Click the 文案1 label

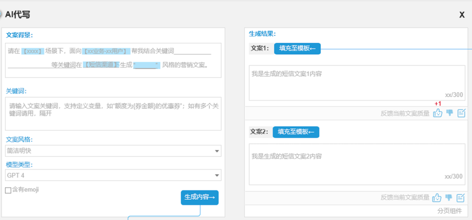point(260,48)
